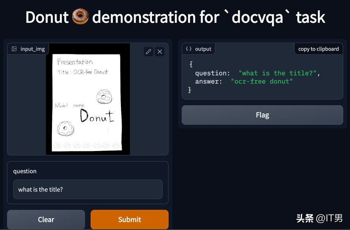The height and width of the screenshot is (230, 350).
Task: Edit the input image with pencil icon
Action: [x=148, y=52]
